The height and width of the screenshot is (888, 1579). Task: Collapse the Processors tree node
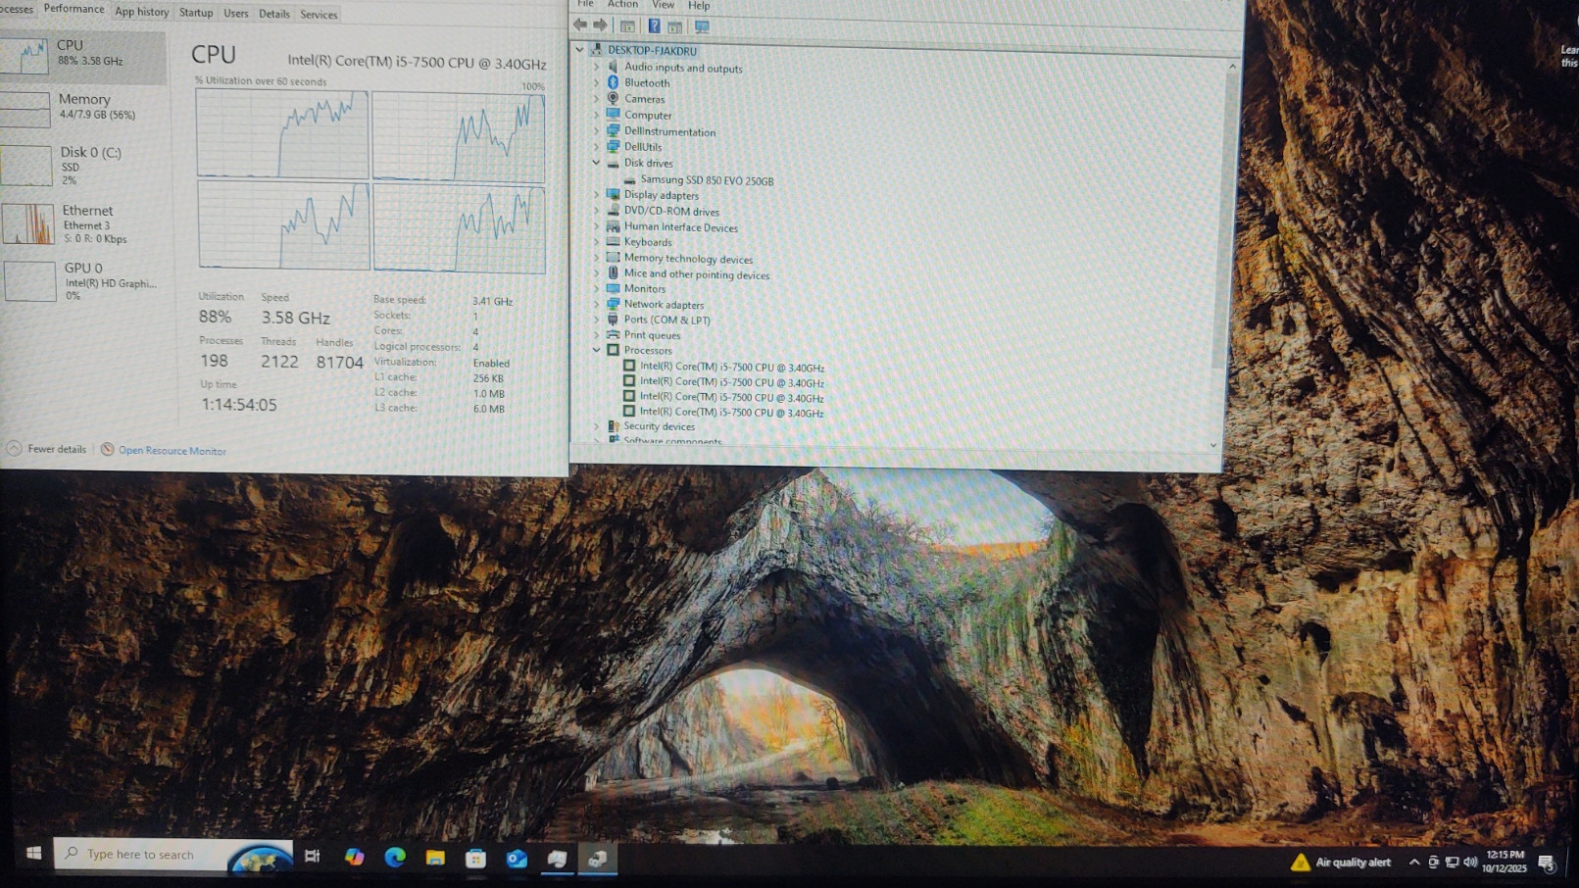pos(596,350)
